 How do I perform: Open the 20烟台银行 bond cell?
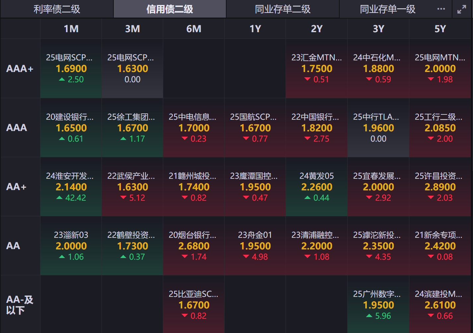point(194,246)
